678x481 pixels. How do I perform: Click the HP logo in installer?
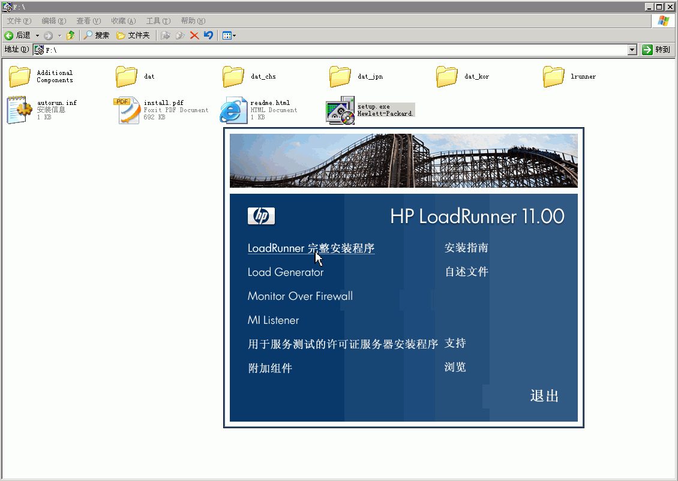(x=261, y=216)
